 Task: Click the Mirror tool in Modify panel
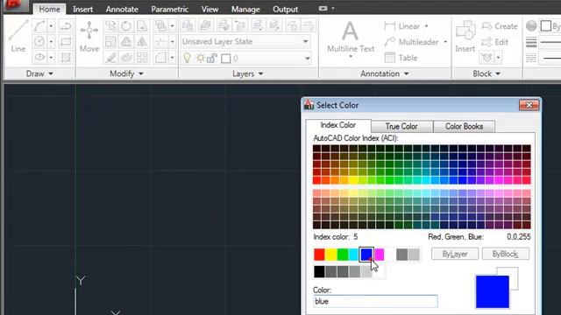coord(142,42)
